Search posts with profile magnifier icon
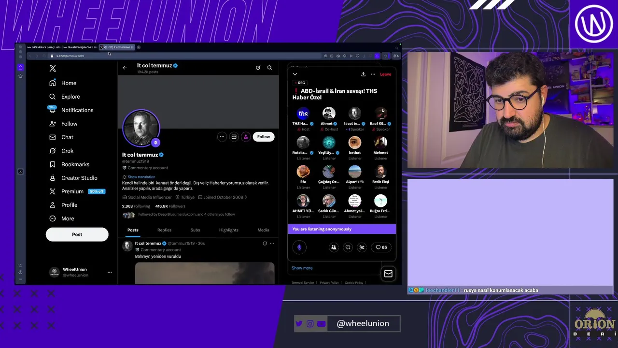This screenshot has width=618, height=348. 269,68
